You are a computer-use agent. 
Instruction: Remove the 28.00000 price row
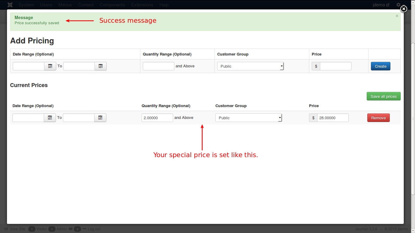tap(378, 118)
